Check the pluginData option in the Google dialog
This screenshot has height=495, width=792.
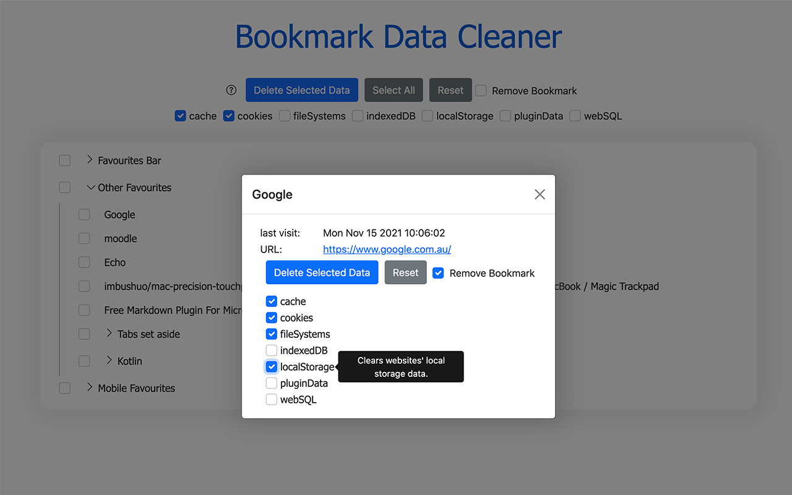pos(271,382)
